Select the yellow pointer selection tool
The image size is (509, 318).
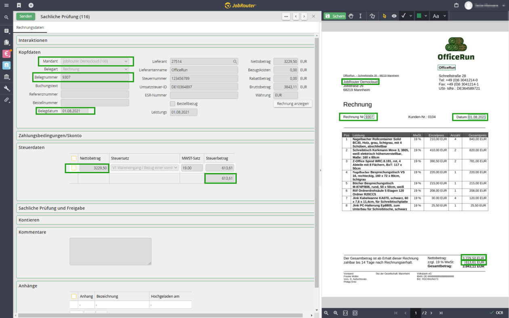(384, 16)
